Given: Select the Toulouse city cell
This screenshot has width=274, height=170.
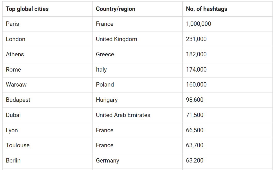Looking at the screenshot, I should click(x=47, y=145).
